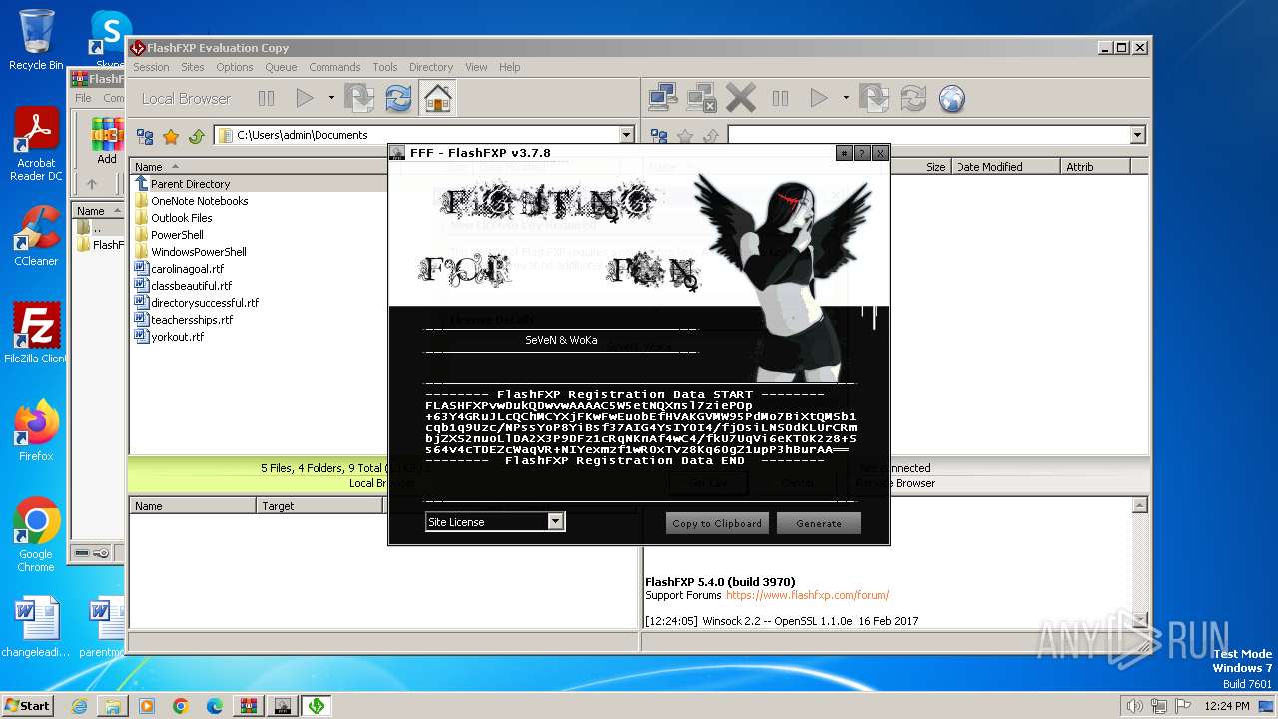The image size is (1278, 719).
Task: Open the Site License dropdown in keygen
Action: (556, 522)
